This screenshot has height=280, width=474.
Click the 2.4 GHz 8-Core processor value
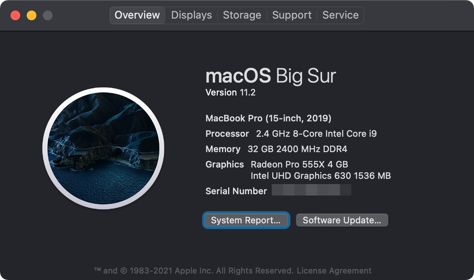317,134
